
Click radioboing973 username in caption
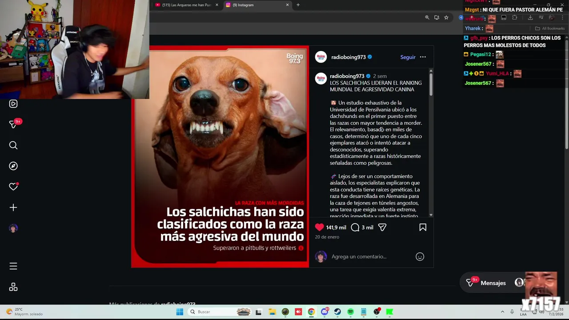point(347,76)
